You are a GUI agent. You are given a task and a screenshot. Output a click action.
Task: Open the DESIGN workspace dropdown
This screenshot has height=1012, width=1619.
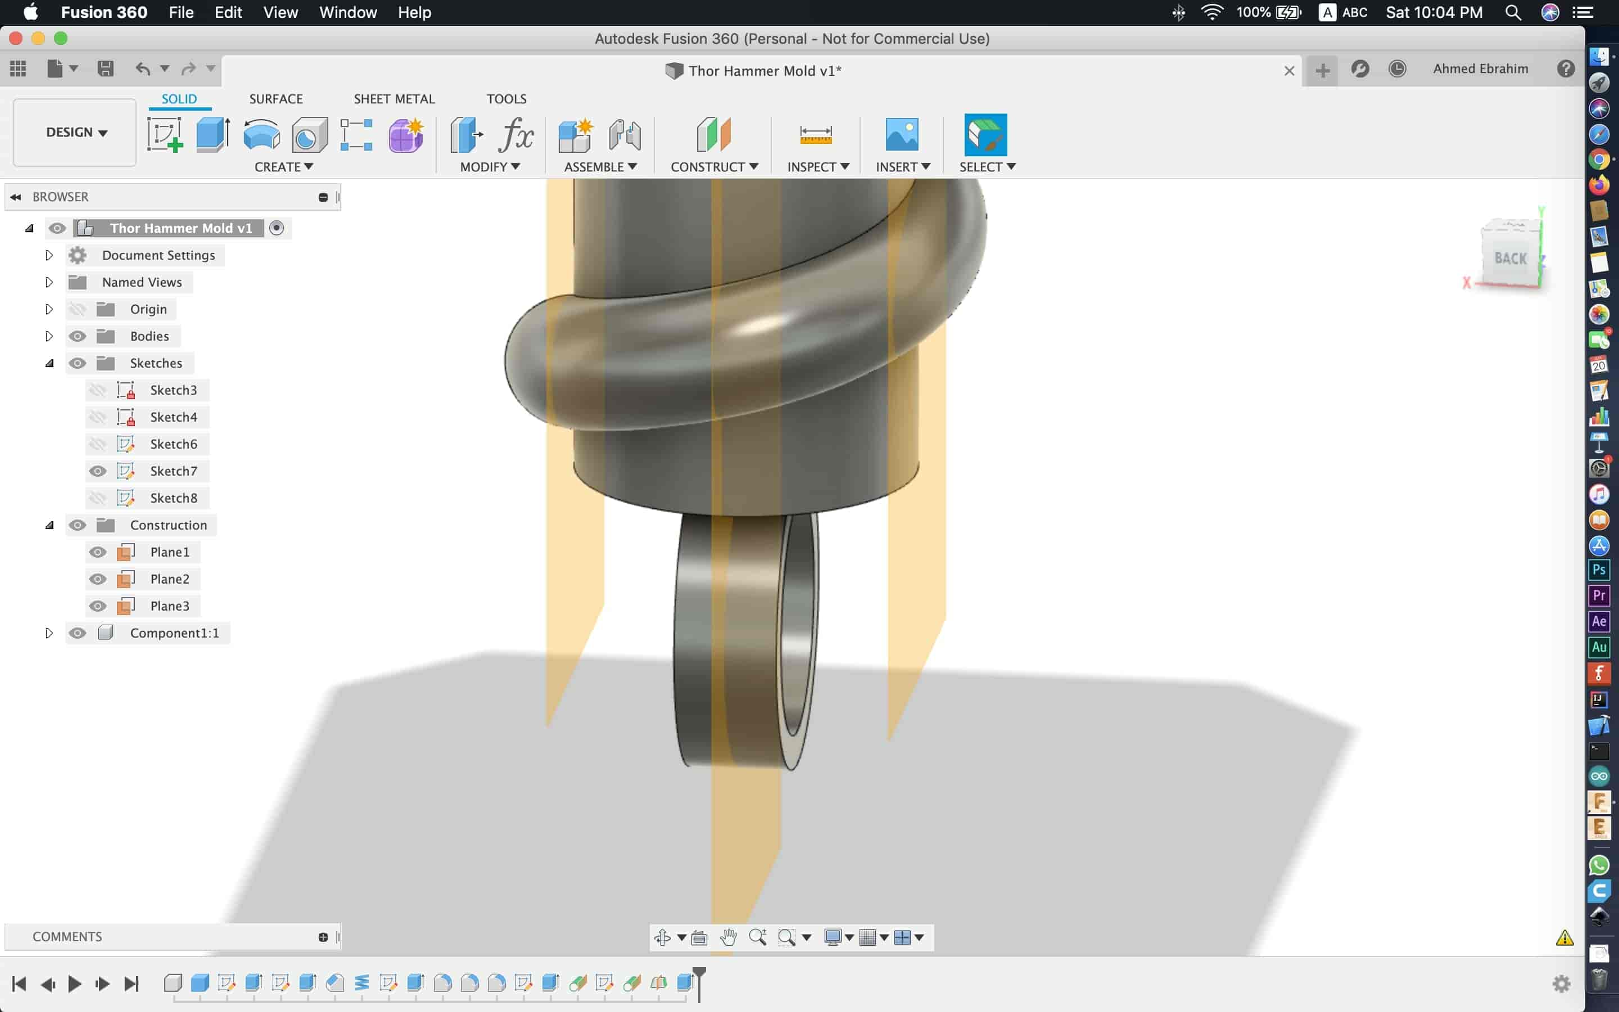click(x=75, y=132)
